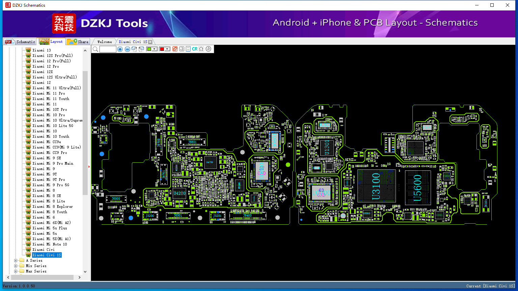Pick the red color swatch
518x291 pixels.
162,49
